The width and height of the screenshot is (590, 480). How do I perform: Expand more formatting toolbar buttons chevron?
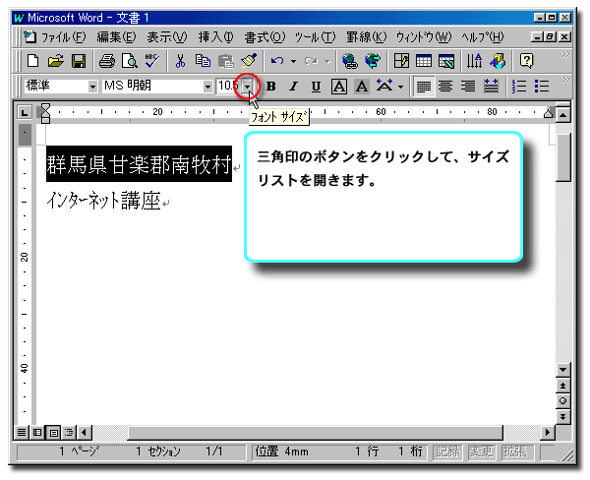point(565,80)
